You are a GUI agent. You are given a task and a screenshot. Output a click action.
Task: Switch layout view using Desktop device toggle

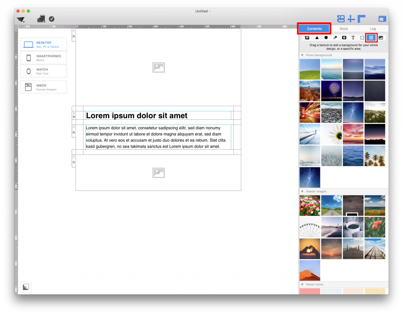[x=43, y=44]
